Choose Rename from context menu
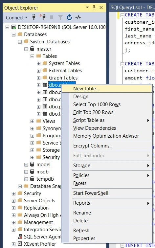155x248 pixels. click(x=107, y=213)
